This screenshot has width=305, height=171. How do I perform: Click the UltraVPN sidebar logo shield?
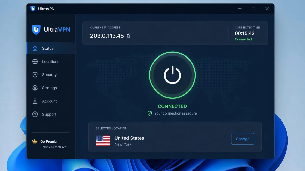(36, 30)
